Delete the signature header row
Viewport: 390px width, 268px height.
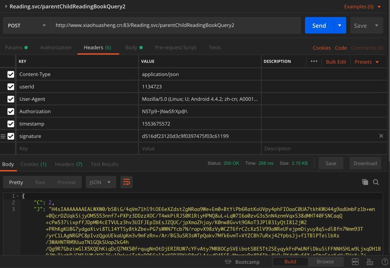pos(381,136)
